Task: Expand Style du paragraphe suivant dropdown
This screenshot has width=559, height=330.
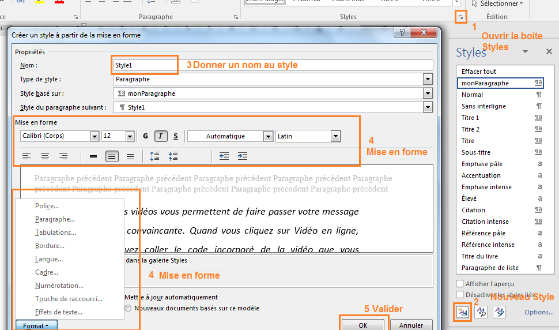Action: coord(428,107)
